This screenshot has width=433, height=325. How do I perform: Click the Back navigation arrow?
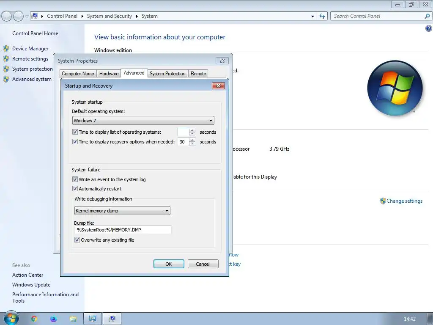(7, 17)
